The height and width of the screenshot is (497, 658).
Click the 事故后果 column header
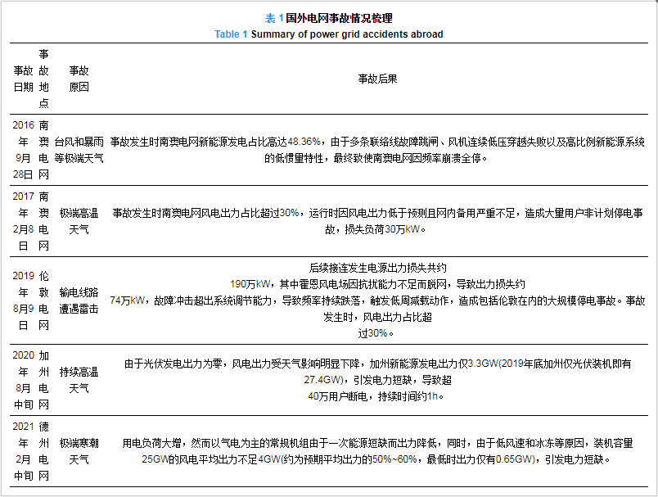tap(377, 79)
